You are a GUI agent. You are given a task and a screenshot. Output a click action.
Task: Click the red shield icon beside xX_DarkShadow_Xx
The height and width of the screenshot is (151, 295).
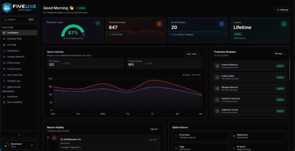[54, 138]
